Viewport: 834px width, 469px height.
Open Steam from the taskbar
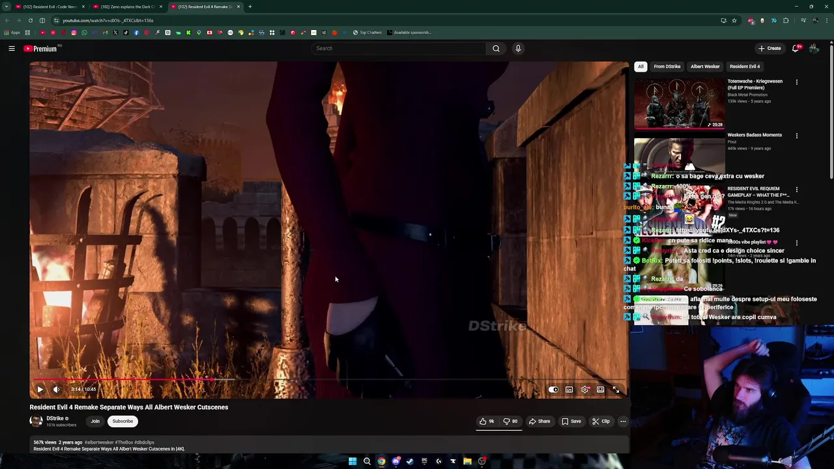coord(410,461)
